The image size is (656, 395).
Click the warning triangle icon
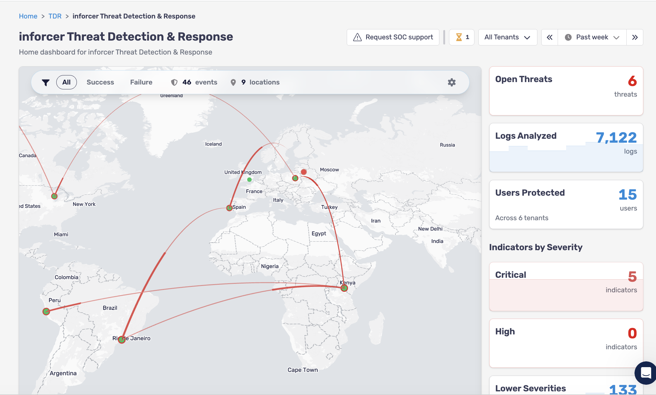point(357,37)
